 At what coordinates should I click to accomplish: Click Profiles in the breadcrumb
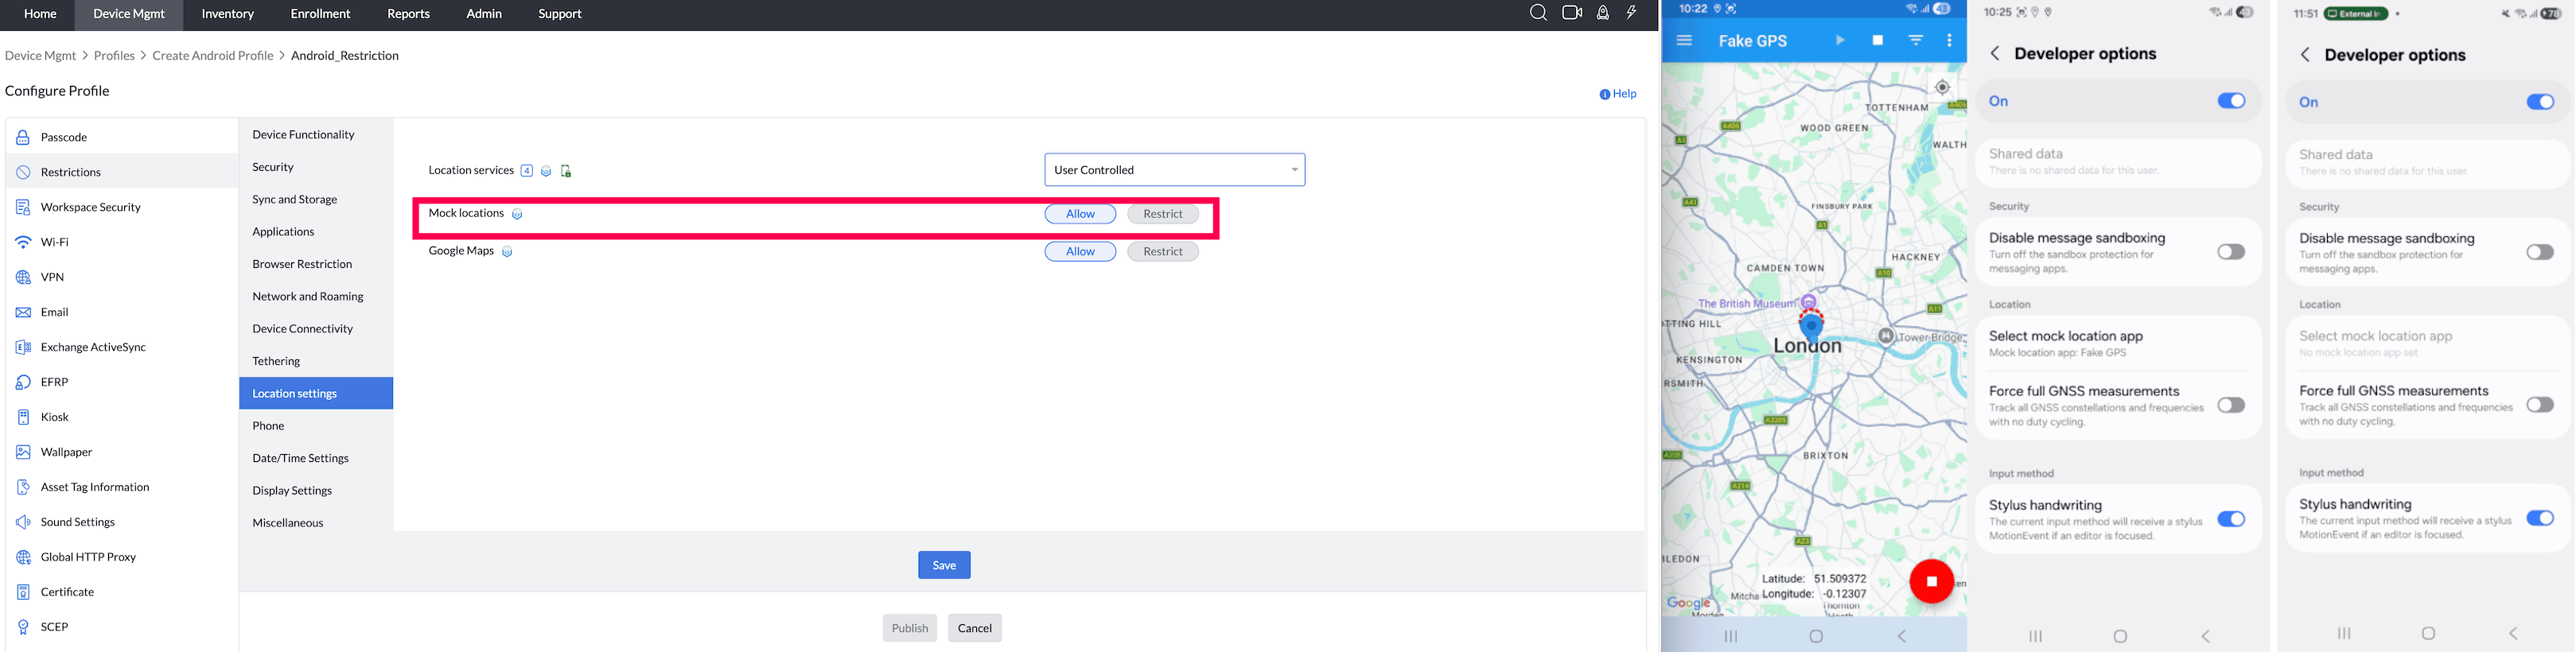click(x=114, y=56)
